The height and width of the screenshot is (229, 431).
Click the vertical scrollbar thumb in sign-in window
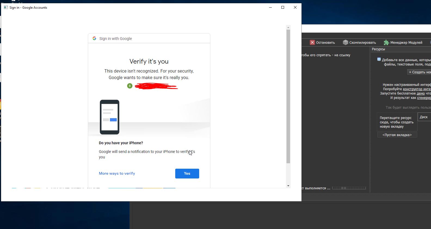(x=288, y=96)
